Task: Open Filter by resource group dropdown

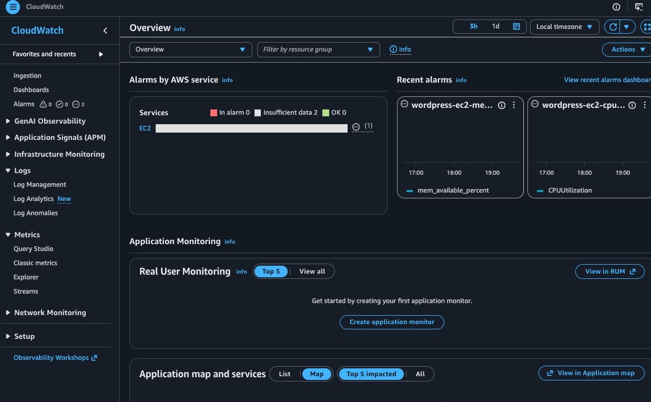Action: tap(318, 49)
